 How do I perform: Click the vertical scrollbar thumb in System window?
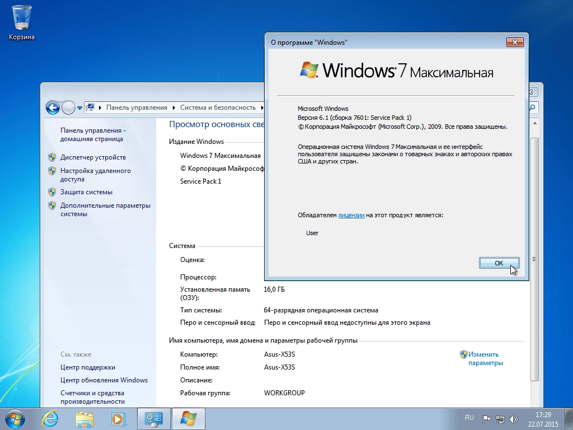coord(534,259)
